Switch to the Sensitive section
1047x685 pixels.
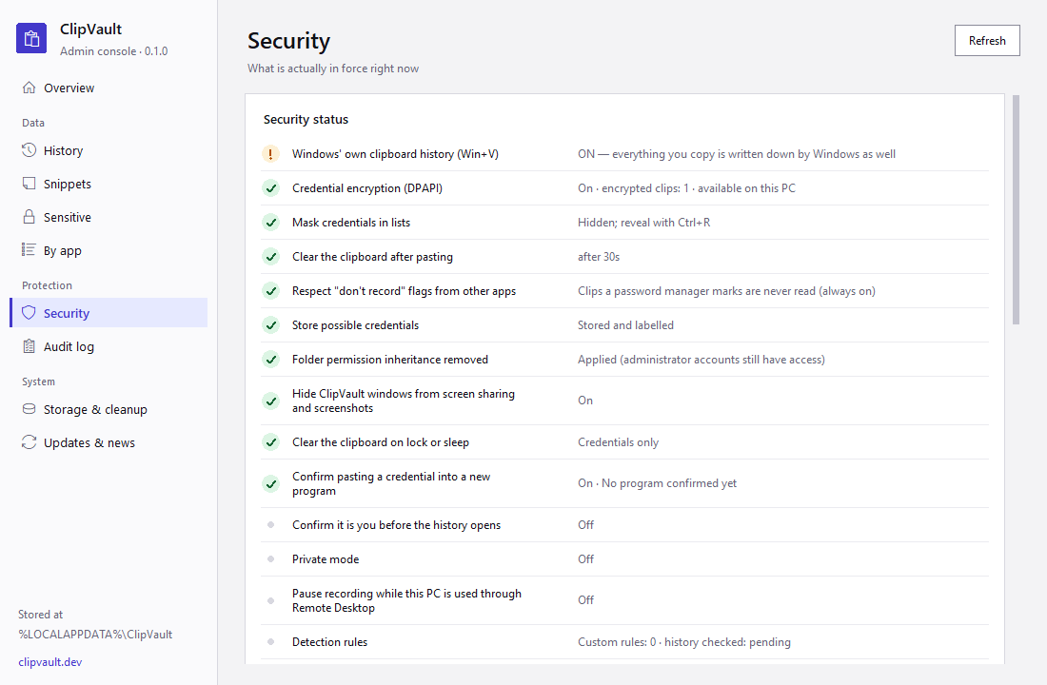tap(109, 217)
